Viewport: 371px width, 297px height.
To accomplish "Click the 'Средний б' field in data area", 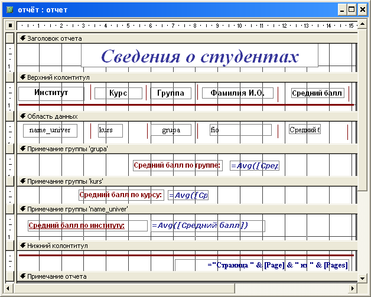I will tap(305, 129).
